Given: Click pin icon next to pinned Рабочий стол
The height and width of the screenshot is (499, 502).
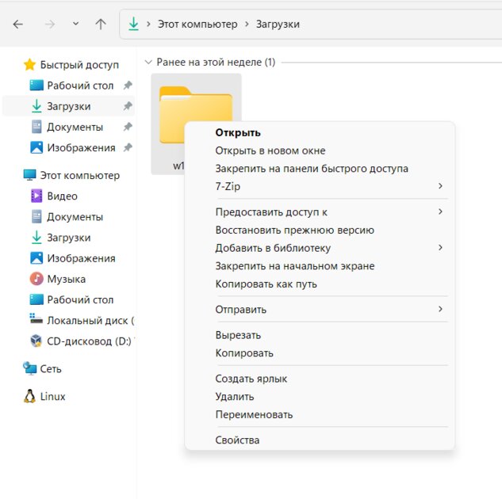Looking at the screenshot, I should pyautogui.click(x=128, y=86).
